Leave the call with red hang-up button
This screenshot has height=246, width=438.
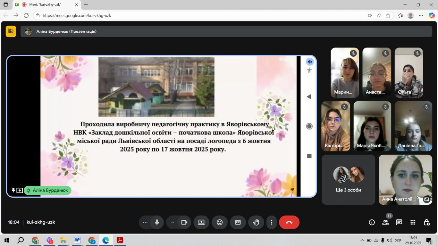tap(289, 222)
